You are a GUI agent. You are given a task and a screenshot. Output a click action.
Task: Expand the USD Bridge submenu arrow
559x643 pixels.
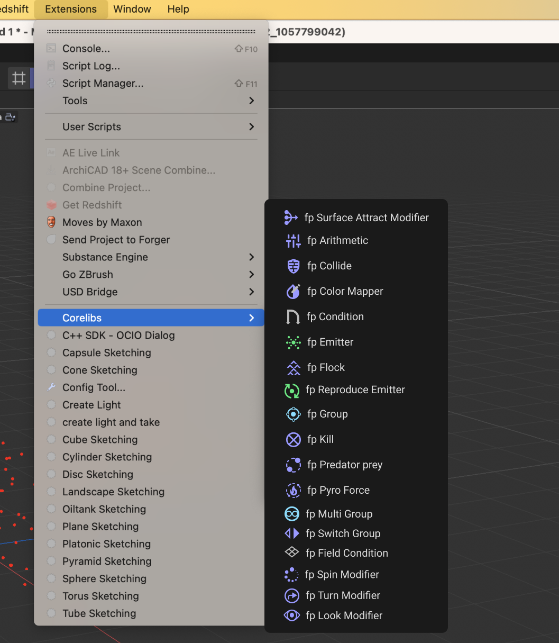[x=252, y=292]
